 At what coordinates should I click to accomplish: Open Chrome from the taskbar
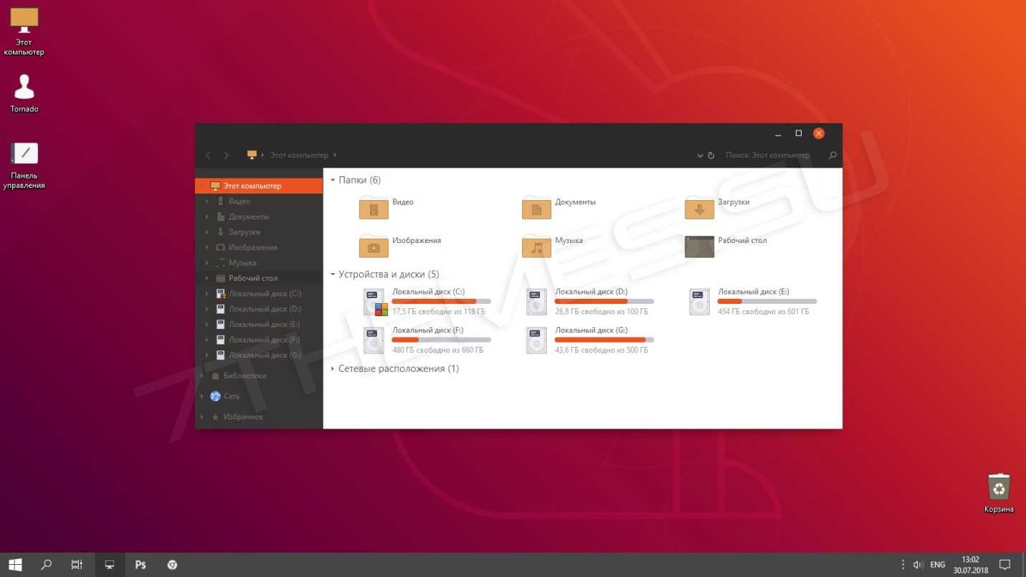click(172, 565)
